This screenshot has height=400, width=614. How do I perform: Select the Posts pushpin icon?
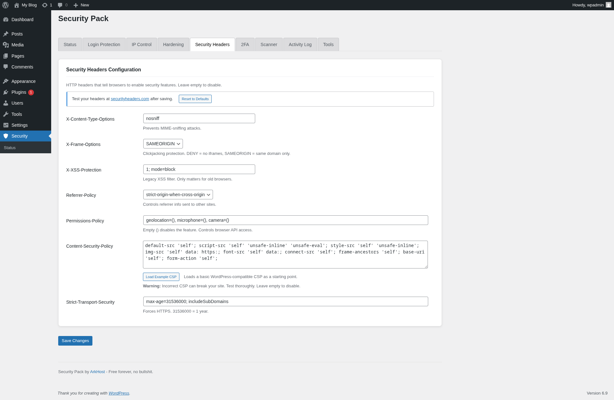(x=6, y=34)
